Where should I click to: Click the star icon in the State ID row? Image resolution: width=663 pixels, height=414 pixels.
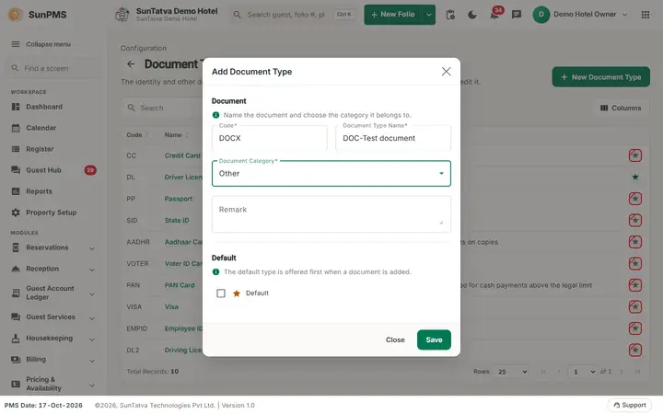click(635, 220)
